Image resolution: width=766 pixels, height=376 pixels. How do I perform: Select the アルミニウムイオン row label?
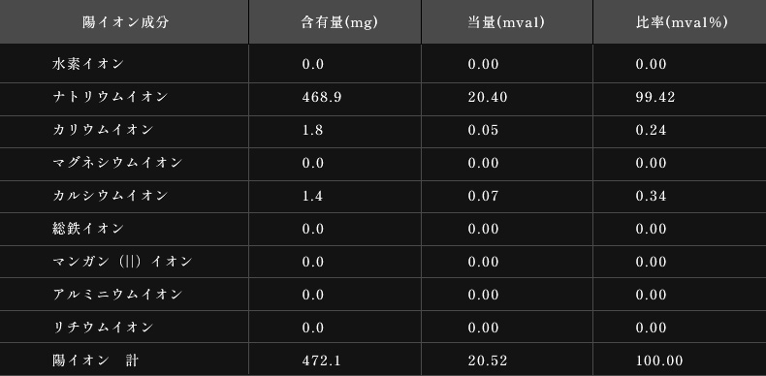point(117,295)
